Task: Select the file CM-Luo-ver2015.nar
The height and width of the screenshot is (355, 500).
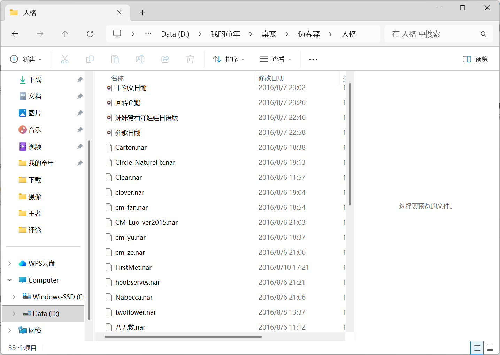Action: tap(146, 223)
